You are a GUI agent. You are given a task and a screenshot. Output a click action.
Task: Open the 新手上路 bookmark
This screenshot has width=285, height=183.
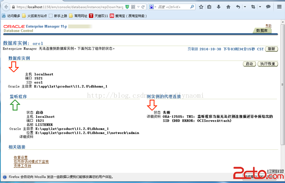point(58,16)
